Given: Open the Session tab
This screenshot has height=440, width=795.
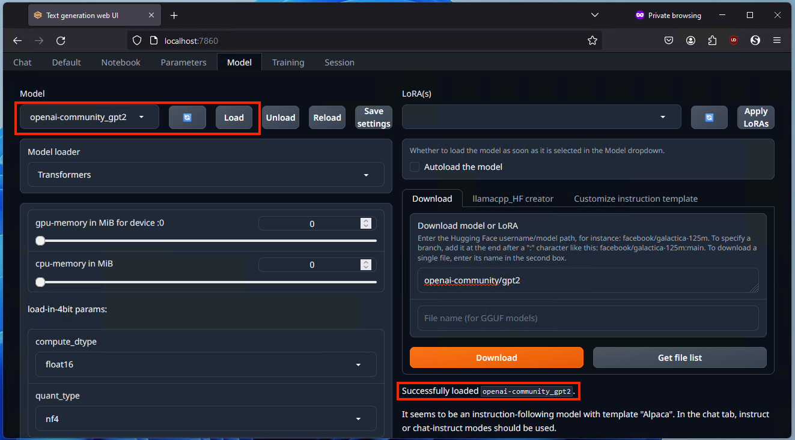Looking at the screenshot, I should pyautogui.click(x=340, y=62).
